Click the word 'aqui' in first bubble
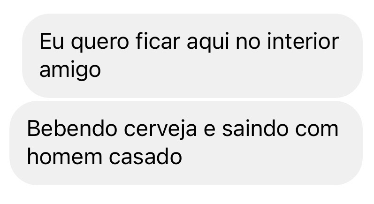 [x=208, y=43]
